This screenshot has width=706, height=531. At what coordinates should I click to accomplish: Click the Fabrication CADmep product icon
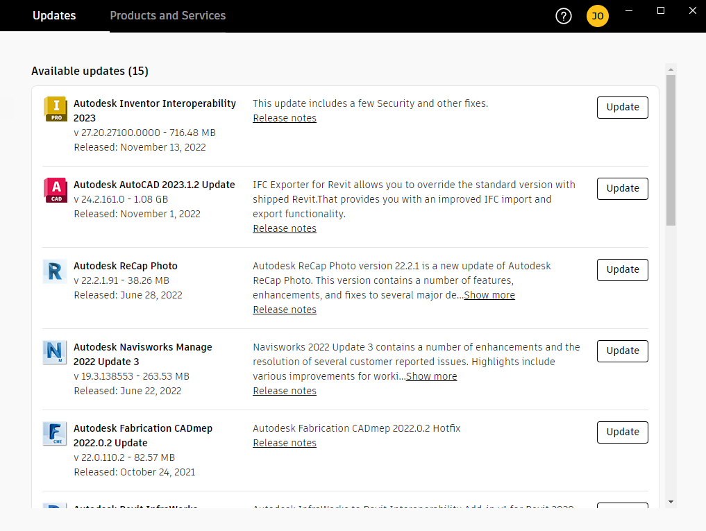(x=55, y=433)
